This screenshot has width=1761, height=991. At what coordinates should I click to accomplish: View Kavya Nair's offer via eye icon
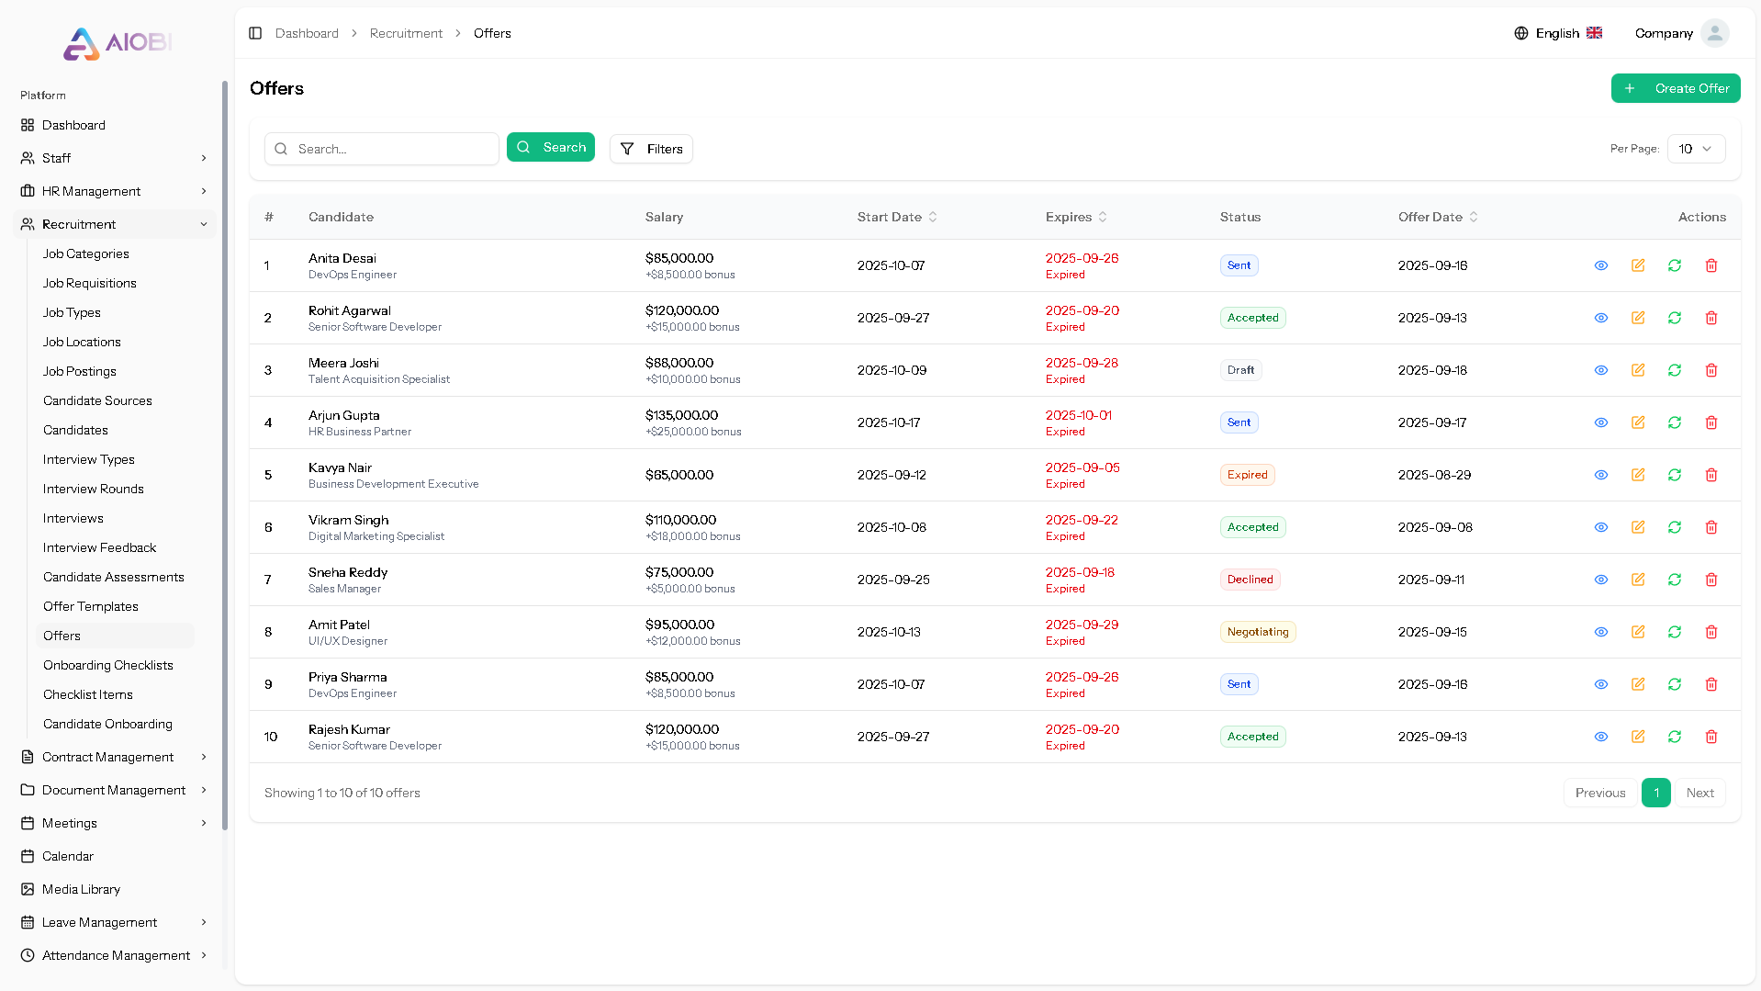pos(1600,475)
